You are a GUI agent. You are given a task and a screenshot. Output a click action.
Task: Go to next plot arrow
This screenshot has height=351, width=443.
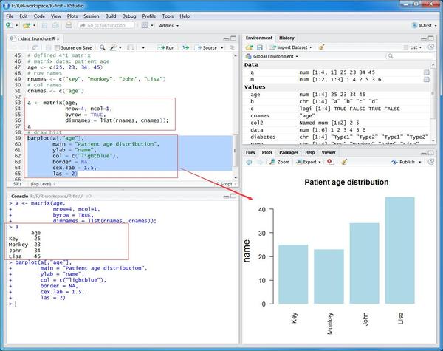260,162
